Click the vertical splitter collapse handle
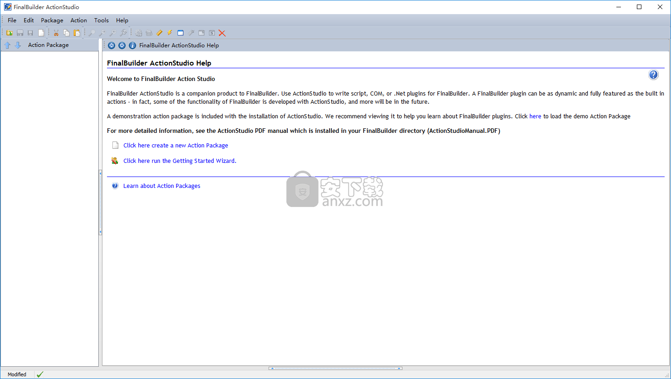This screenshot has height=379, width=671. pyautogui.click(x=100, y=202)
